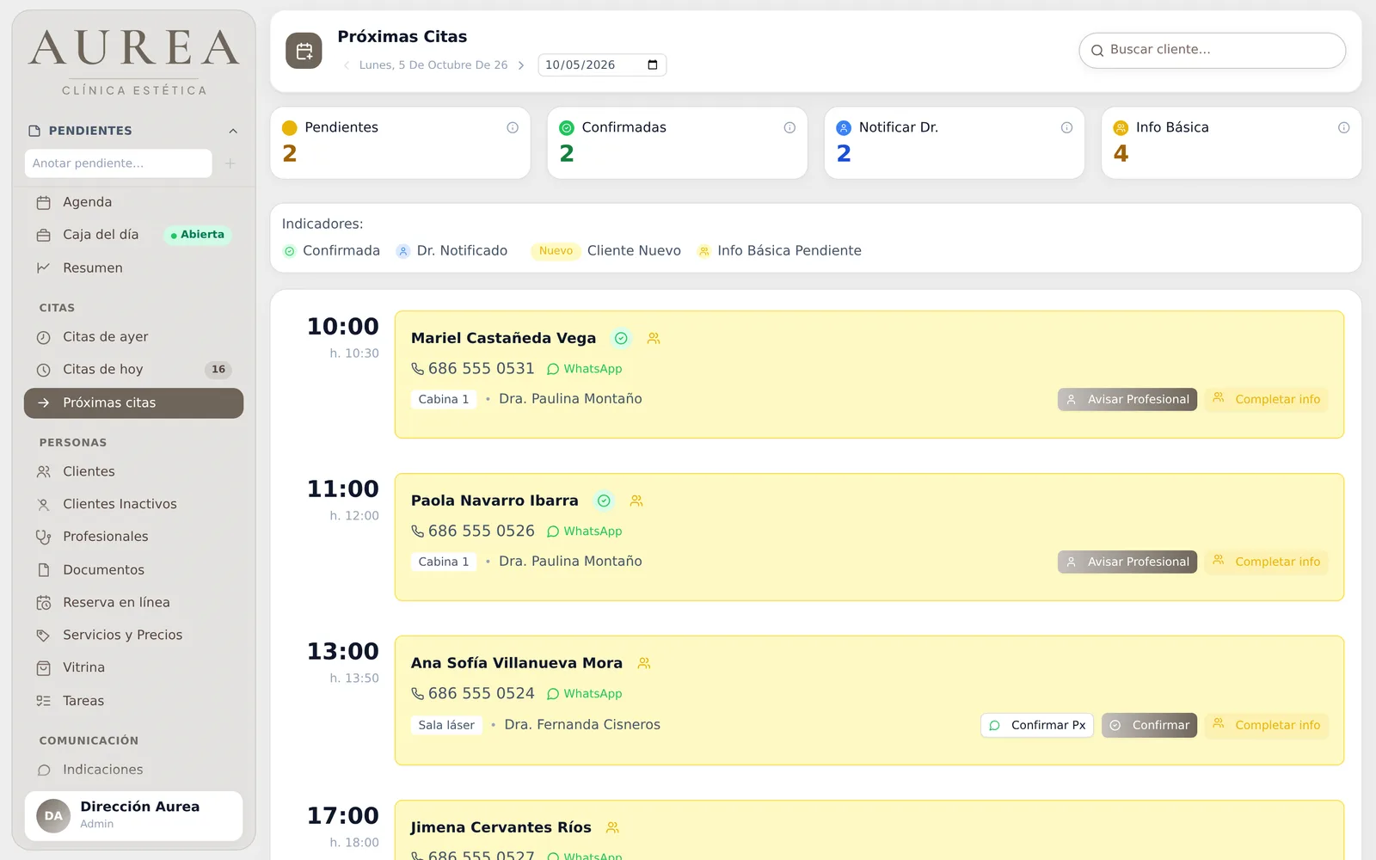Viewport: 1376px width, 860px height.
Task: Open WhatsApp for Paola Navarro Ibarra
Action: 585,531
